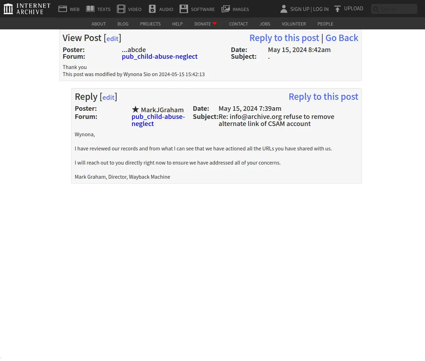The image size is (425, 361).
Task: Open the Internet Archive logo home link
Action: 27,9
